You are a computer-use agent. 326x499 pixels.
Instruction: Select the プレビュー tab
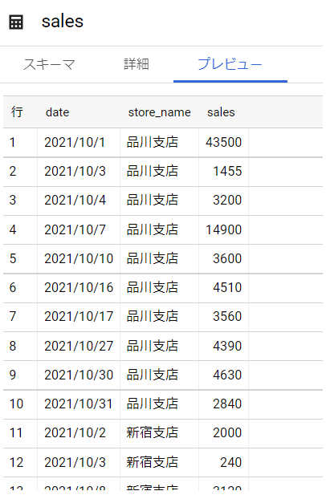tap(230, 64)
